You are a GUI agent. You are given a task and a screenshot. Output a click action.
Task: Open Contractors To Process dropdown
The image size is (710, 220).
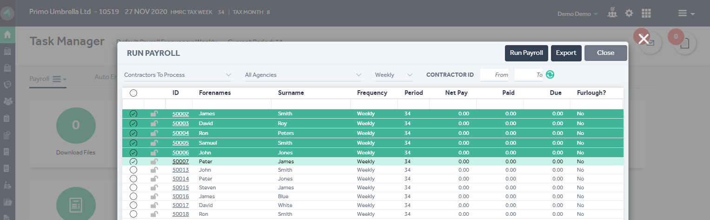[178, 75]
